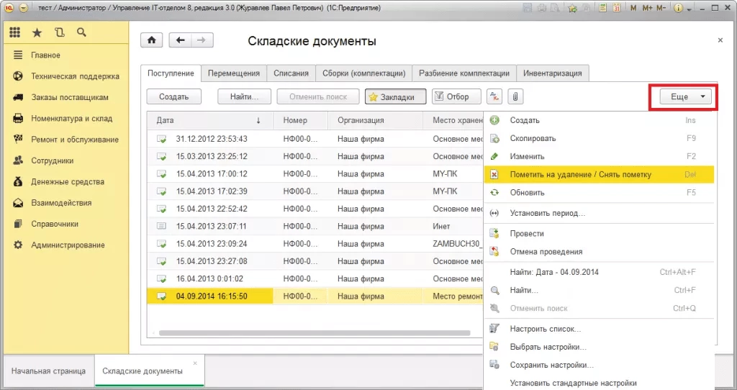Open the History icon in sidebar
The height and width of the screenshot is (390, 737).
point(59,32)
